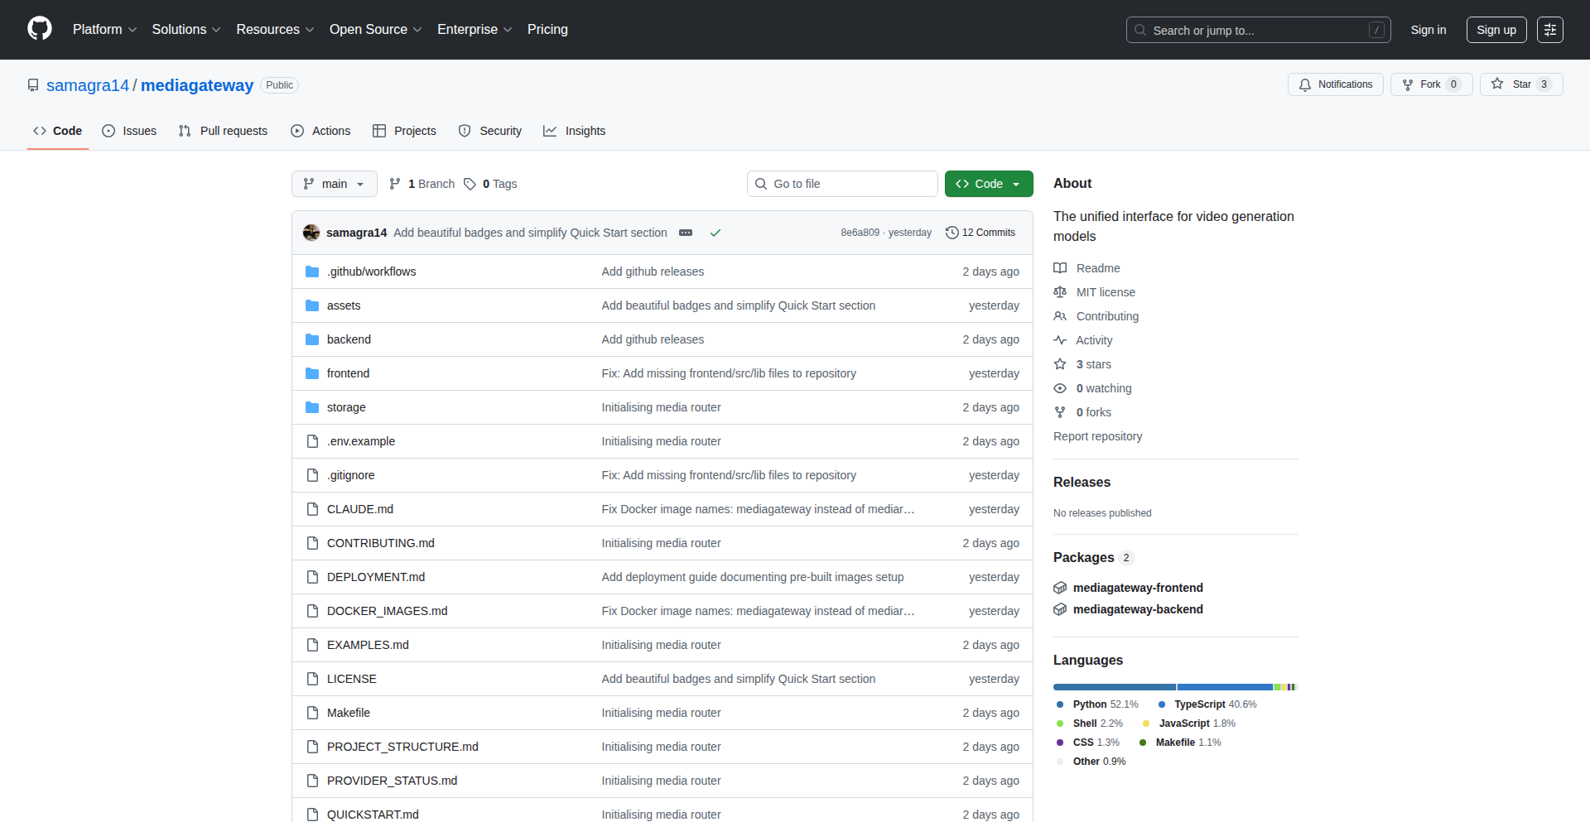Click the Notifications bell button
The width and height of the screenshot is (1590, 822).
click(x=1335, y=84)
